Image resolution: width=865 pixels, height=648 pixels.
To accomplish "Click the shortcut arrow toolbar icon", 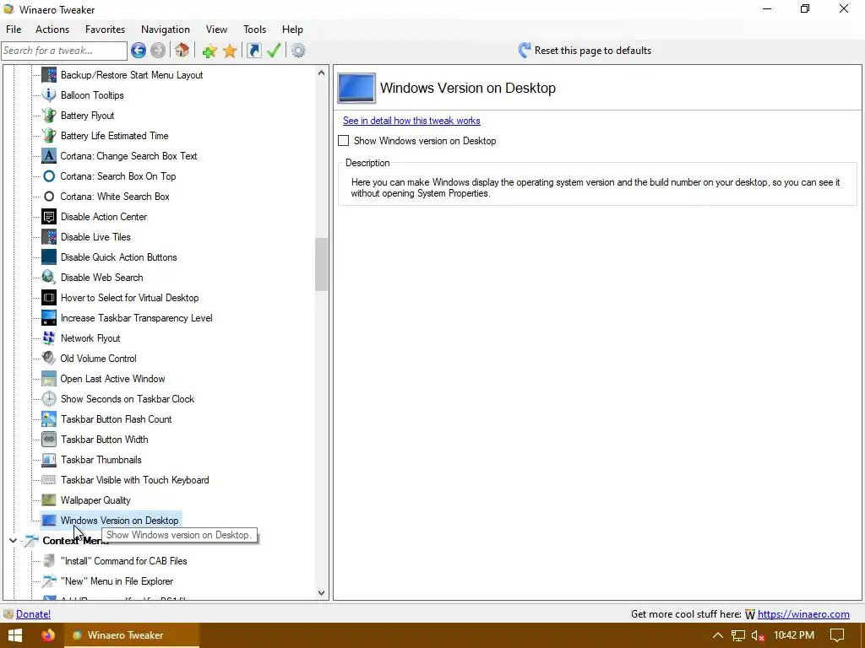I will click(253, 51).
